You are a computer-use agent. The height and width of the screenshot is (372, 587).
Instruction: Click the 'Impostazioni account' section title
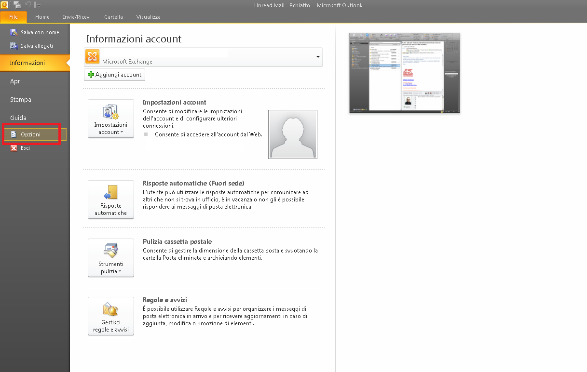click(x=175, y=102)
